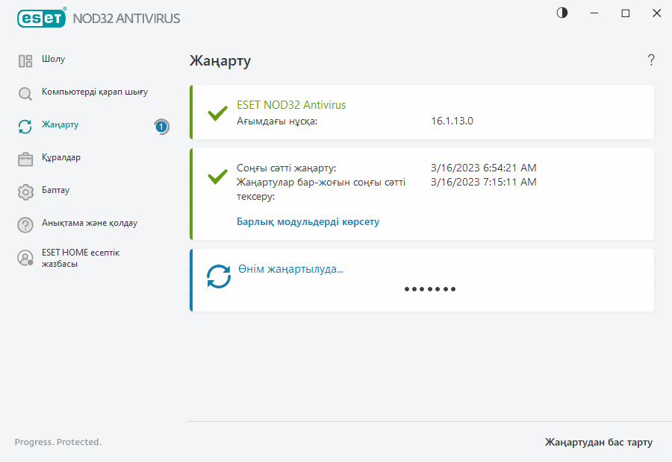Screen dimensions: 672x462
Task: Click the Жаңарту refresh arrows sidebar icon
Action: click(25, 127)
